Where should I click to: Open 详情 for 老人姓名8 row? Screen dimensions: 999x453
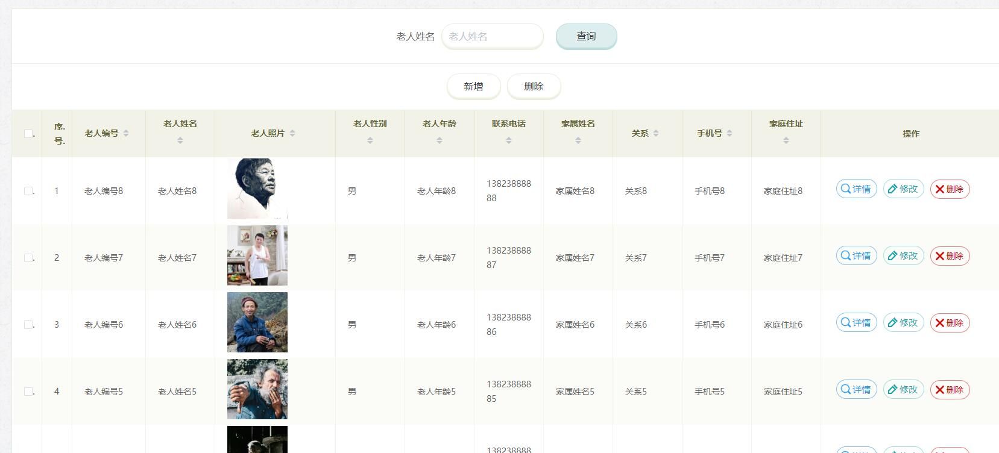(x=856, y=189)
